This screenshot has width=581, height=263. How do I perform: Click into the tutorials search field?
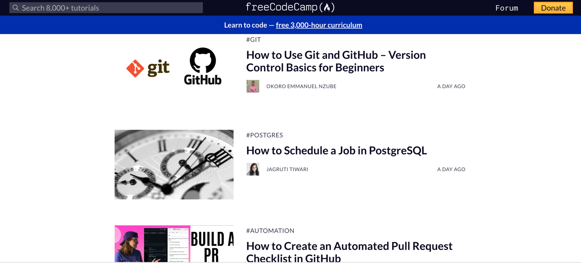(x=109, y=8)
